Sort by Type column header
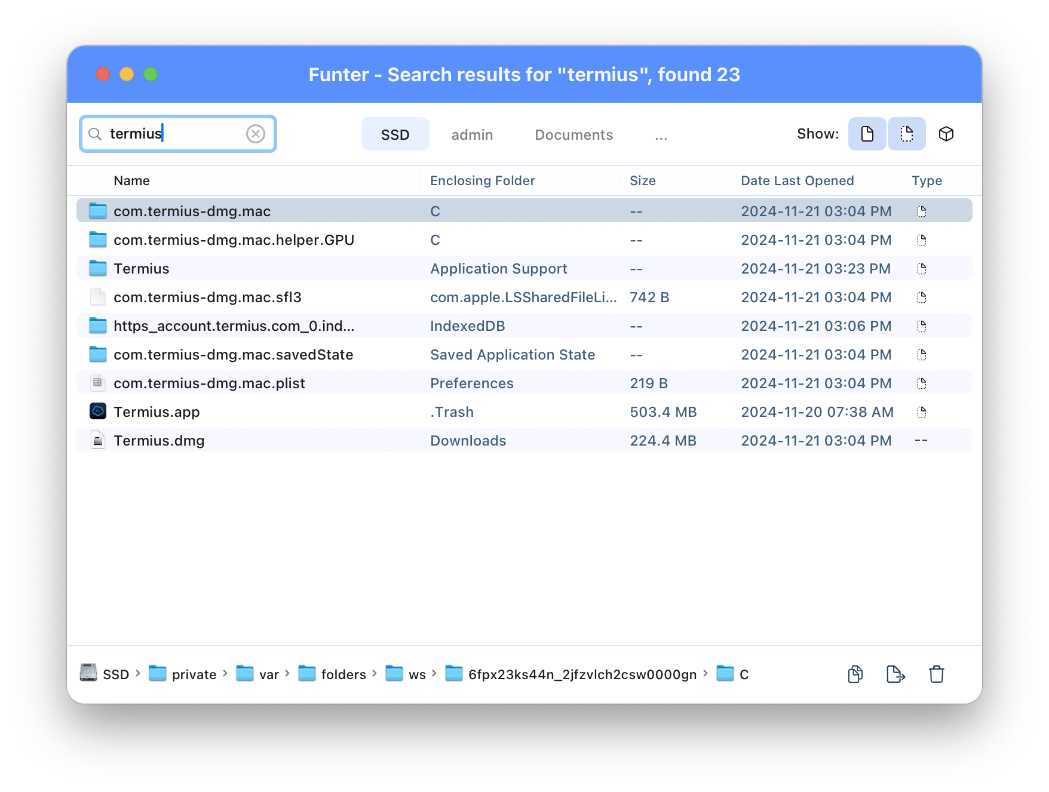 click(x=927, y=180)
